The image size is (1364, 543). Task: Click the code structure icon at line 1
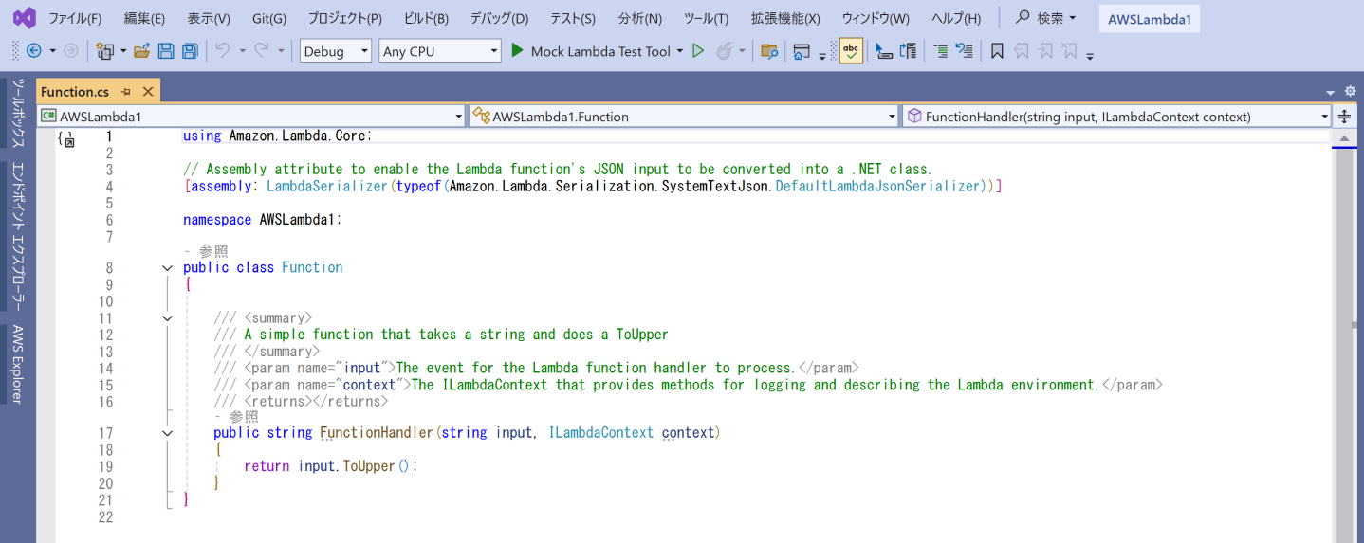pyautogui.click(x=66, y=139)
